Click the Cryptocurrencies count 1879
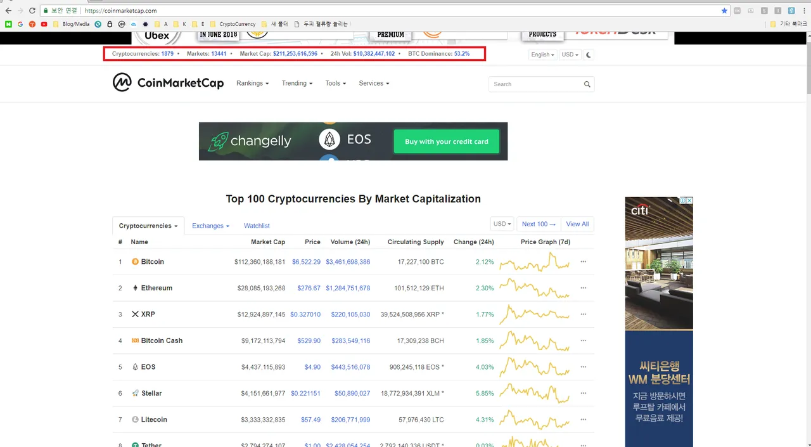 167,54
